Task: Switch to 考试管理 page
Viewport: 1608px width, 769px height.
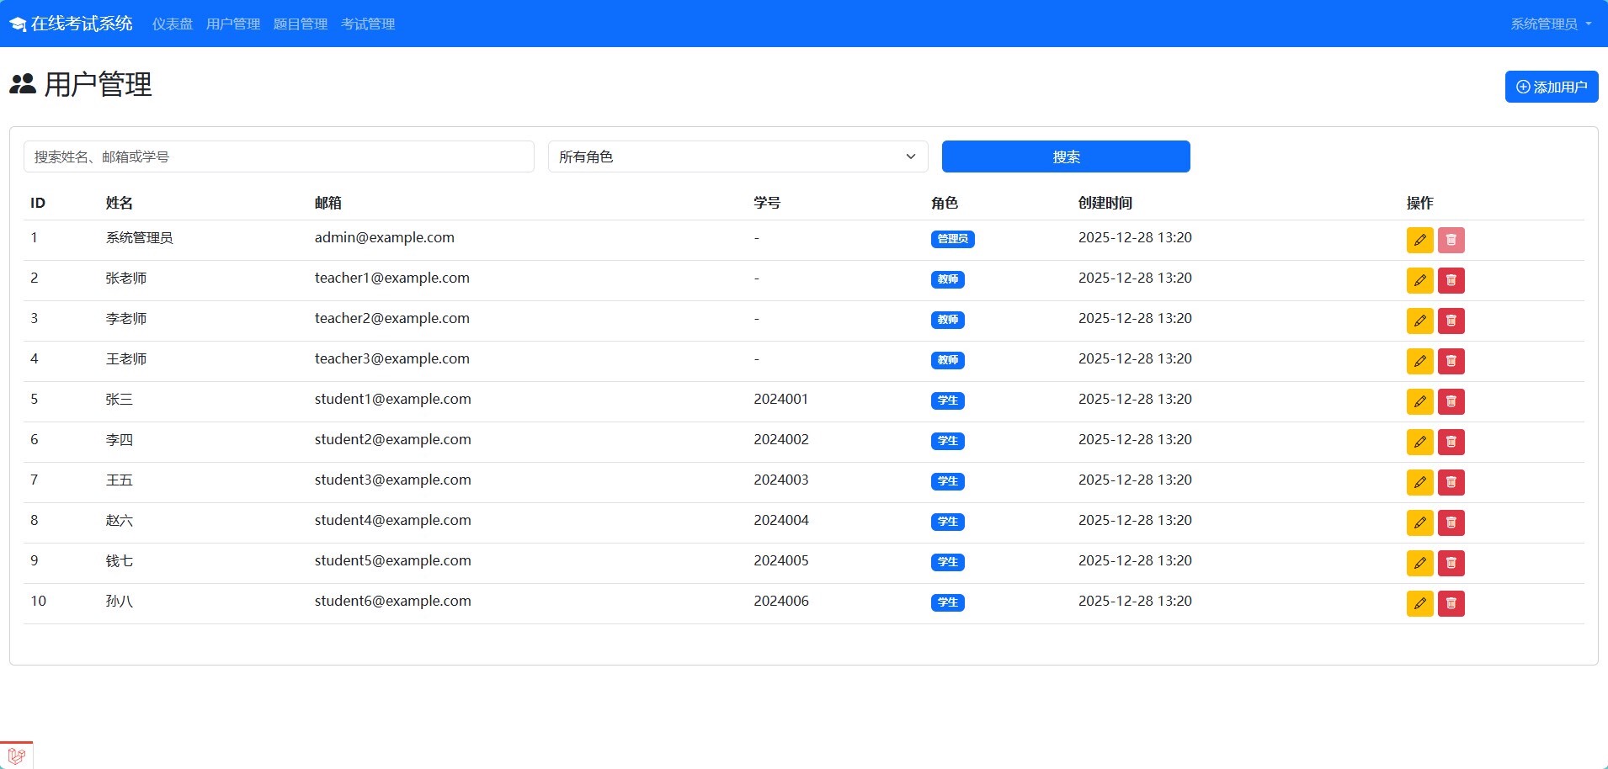Action: tap(368, 24)
